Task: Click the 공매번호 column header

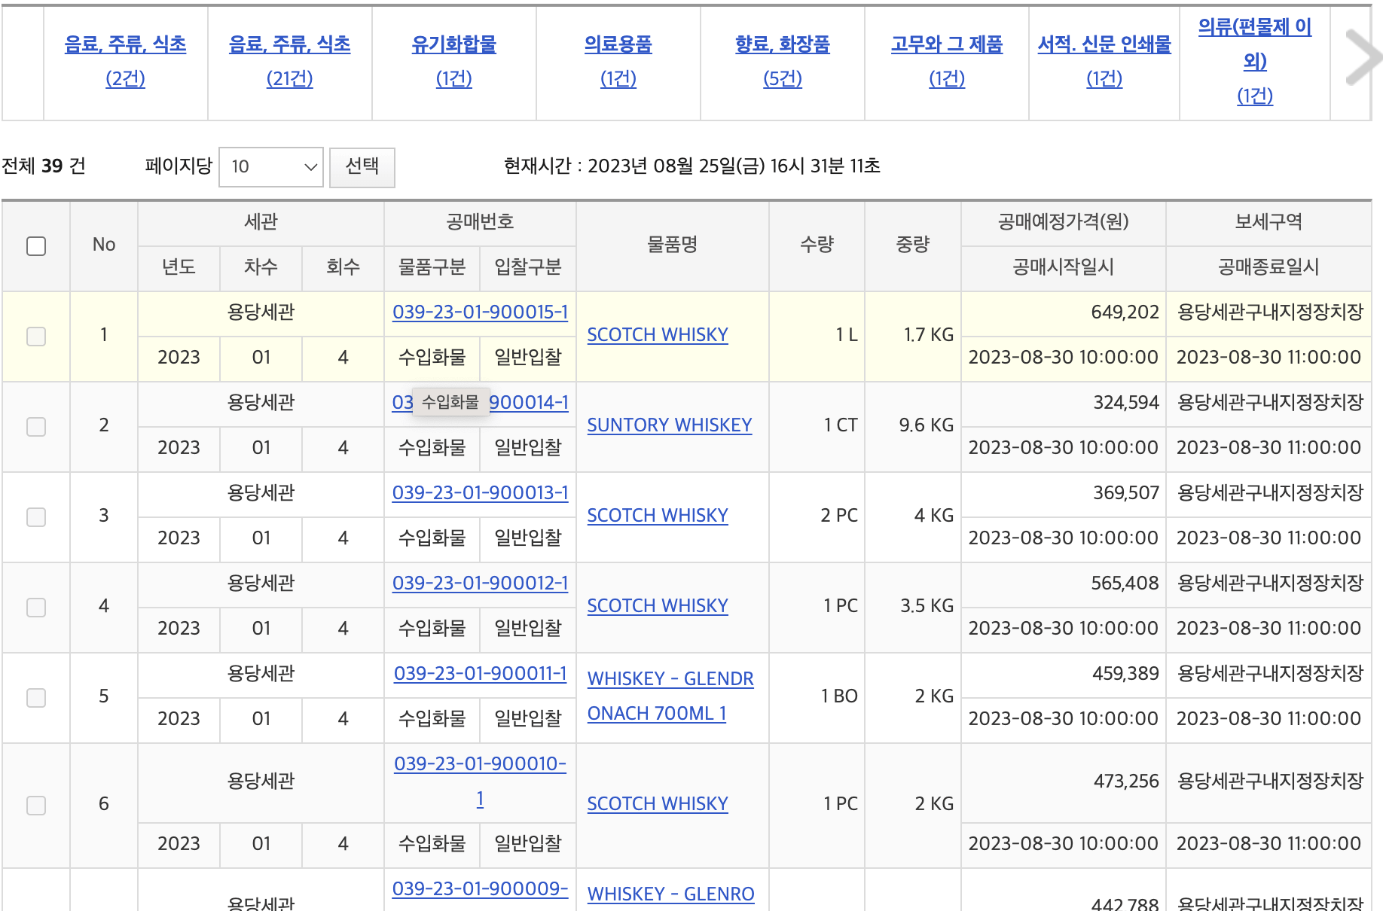Action: tap(481, 222)
